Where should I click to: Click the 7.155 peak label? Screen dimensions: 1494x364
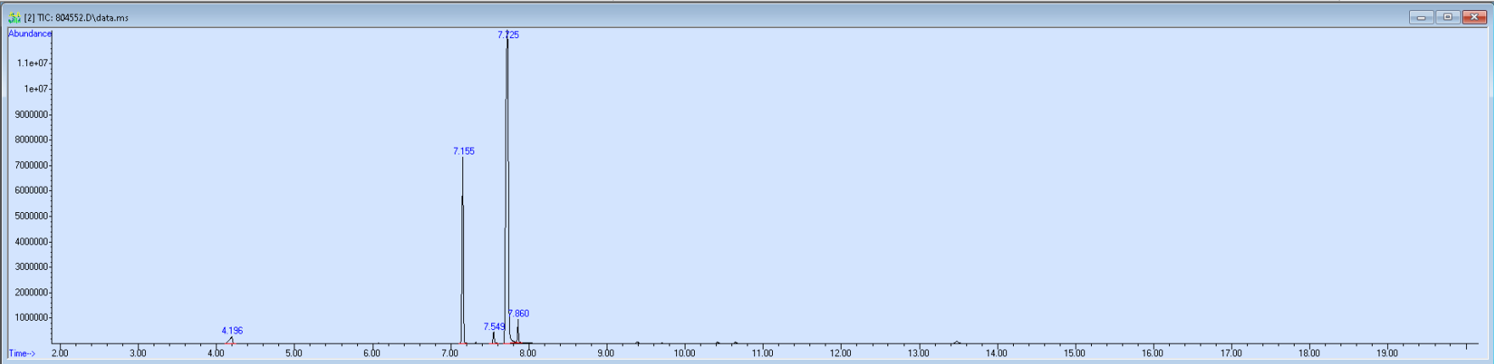(464, 151)
